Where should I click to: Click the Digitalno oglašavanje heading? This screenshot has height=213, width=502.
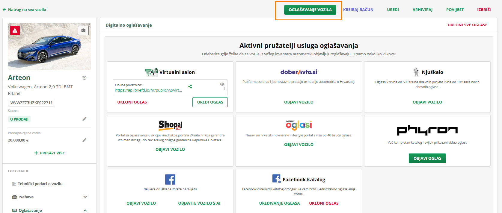(x=129, y=25)
